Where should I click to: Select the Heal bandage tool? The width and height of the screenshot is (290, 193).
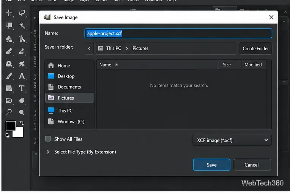point(22,64)
